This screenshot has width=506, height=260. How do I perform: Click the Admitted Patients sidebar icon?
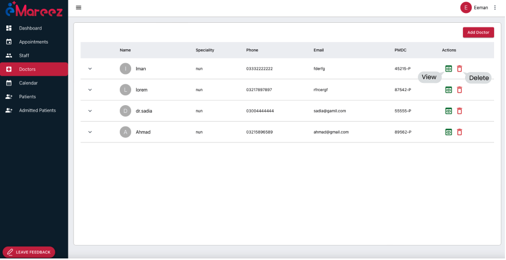click(9, 110)
